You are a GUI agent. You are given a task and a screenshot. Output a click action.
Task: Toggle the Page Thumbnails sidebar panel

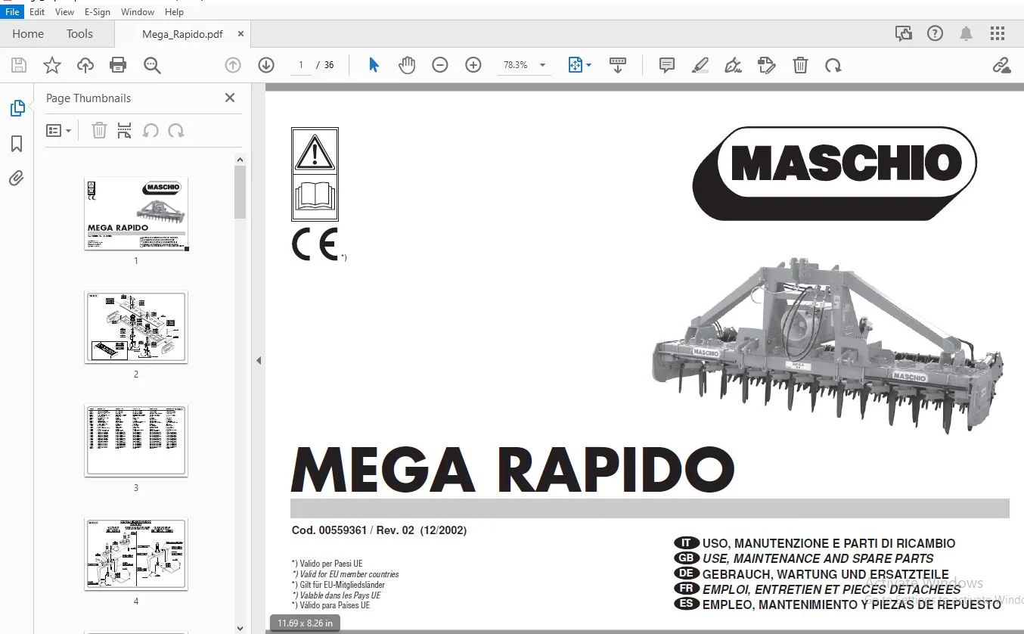[x=17, y=108]
